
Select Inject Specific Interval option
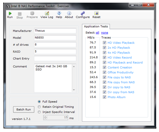pyautogui.click(x=39, y=112)
